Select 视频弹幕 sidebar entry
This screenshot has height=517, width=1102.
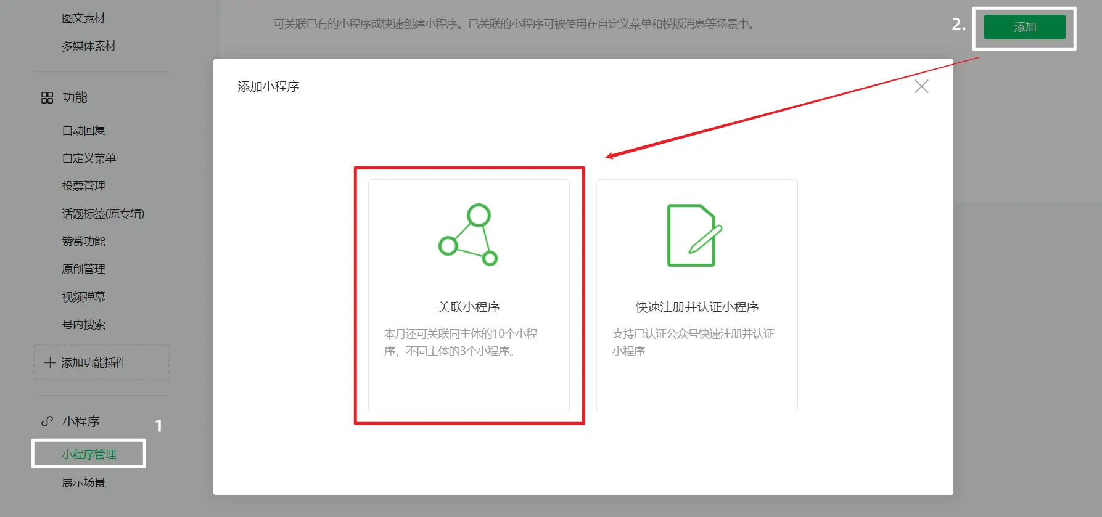[x=83, y=296]
